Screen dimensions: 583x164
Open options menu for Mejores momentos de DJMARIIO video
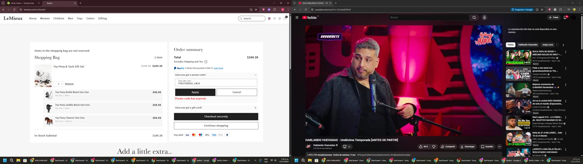[x=566, y=85]
